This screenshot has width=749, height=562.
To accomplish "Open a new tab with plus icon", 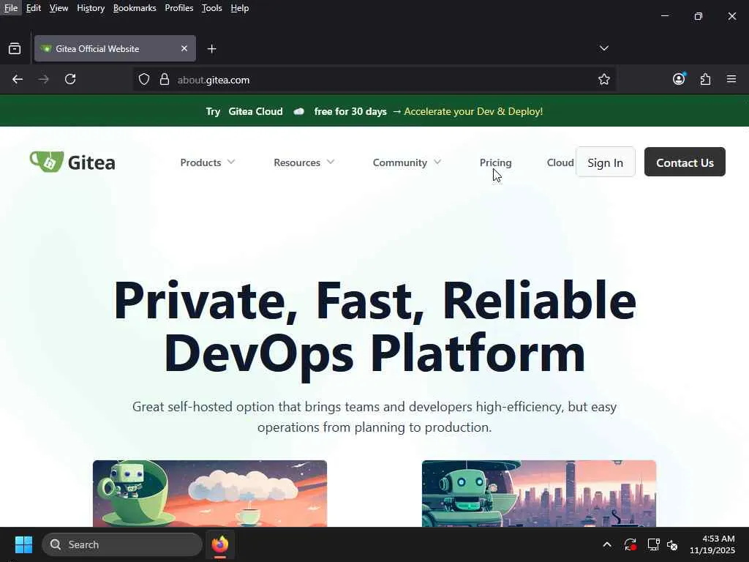I will coord(211,49).
